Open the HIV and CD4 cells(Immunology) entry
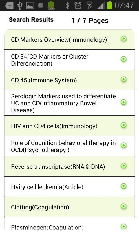Viewport: 139px width, 232px height. coord(69,126)
